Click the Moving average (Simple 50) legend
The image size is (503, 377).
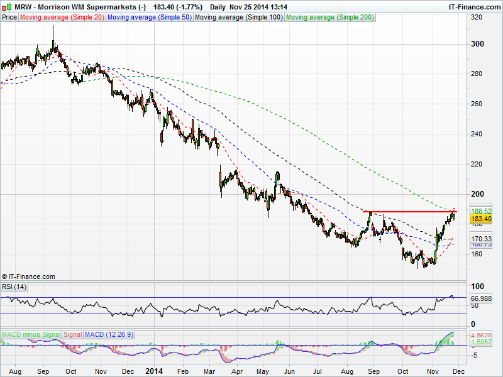148,17
